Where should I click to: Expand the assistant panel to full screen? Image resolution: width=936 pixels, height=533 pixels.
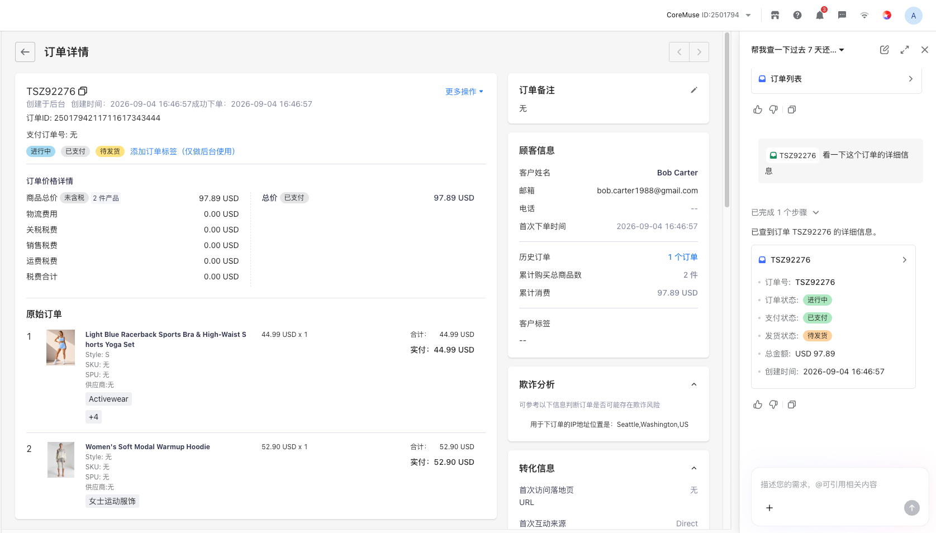pos(905,50)
